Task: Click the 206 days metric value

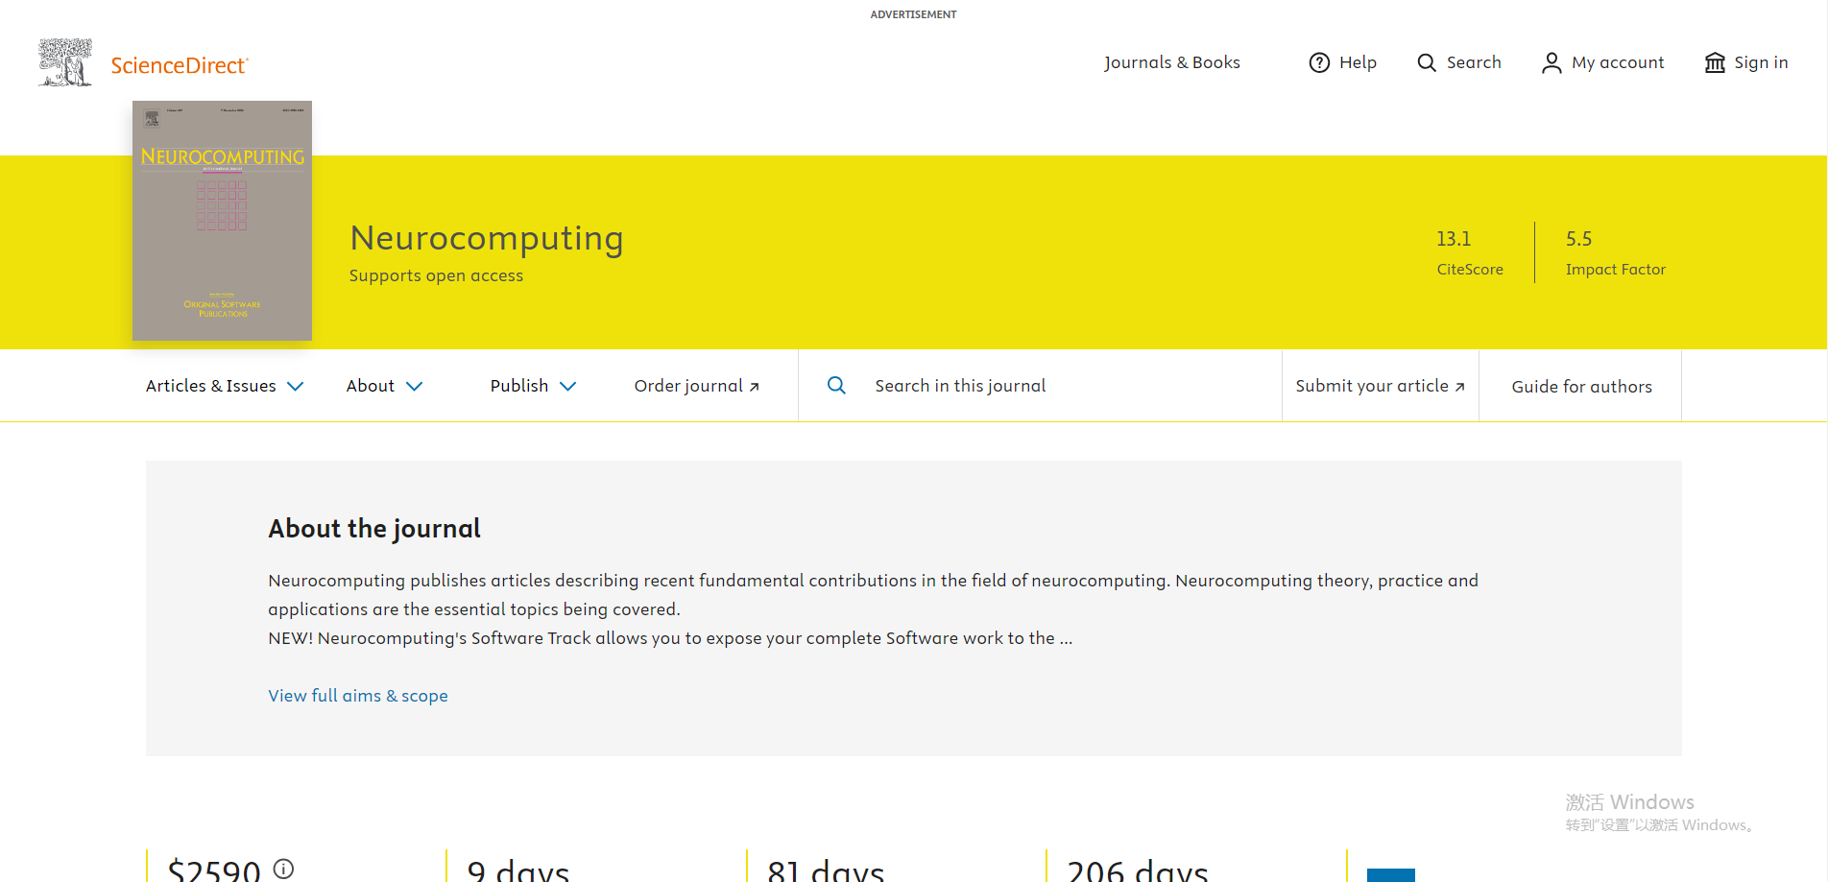Action: click(x=1138, y=870)
